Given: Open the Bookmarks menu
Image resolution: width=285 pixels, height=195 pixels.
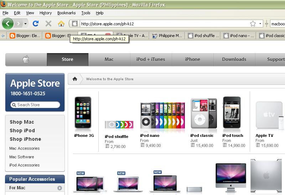Looking at the screenshot, I should 67,13.
